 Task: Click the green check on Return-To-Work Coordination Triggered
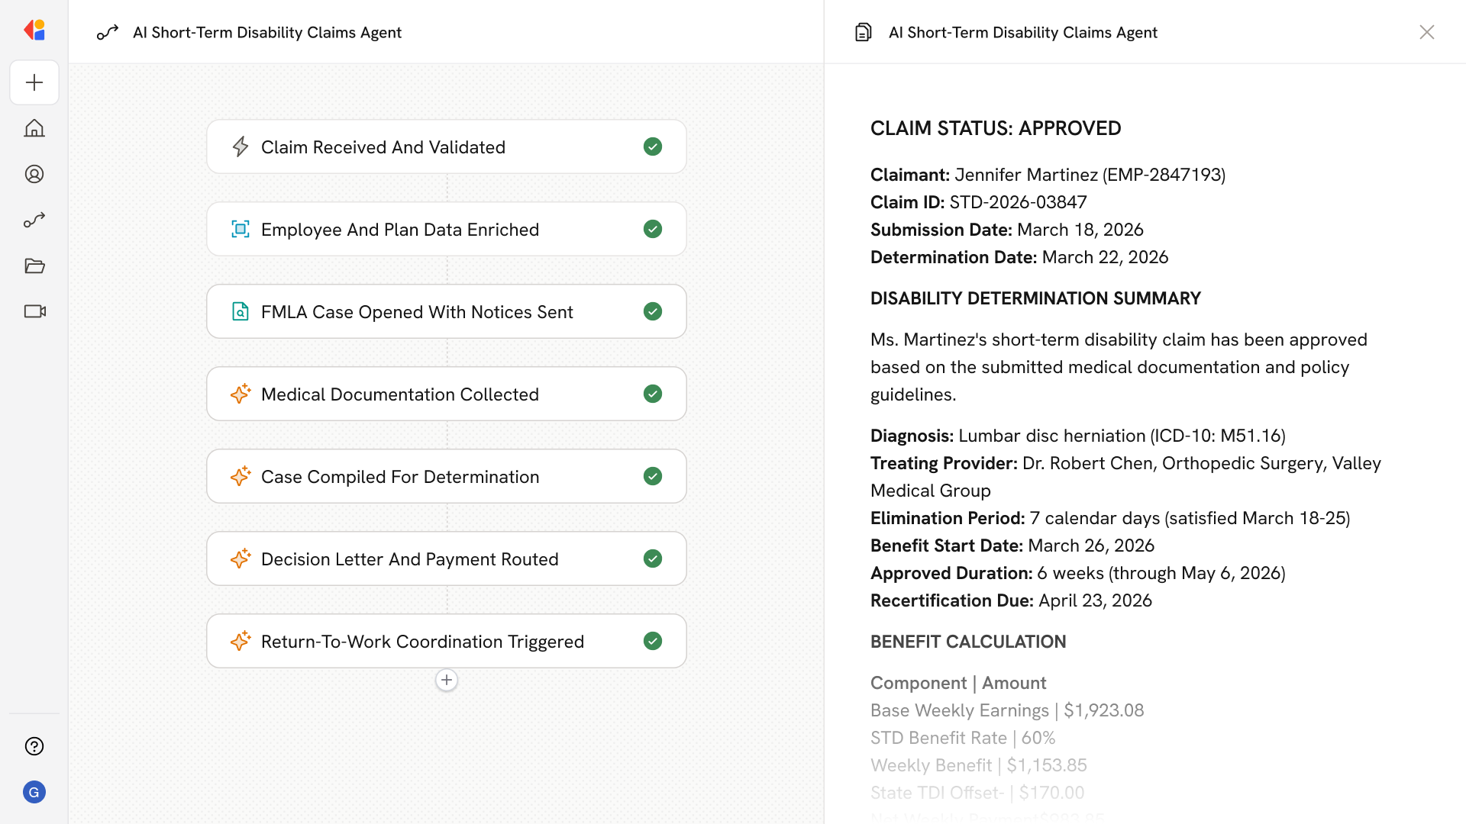(x=652, y=641)
